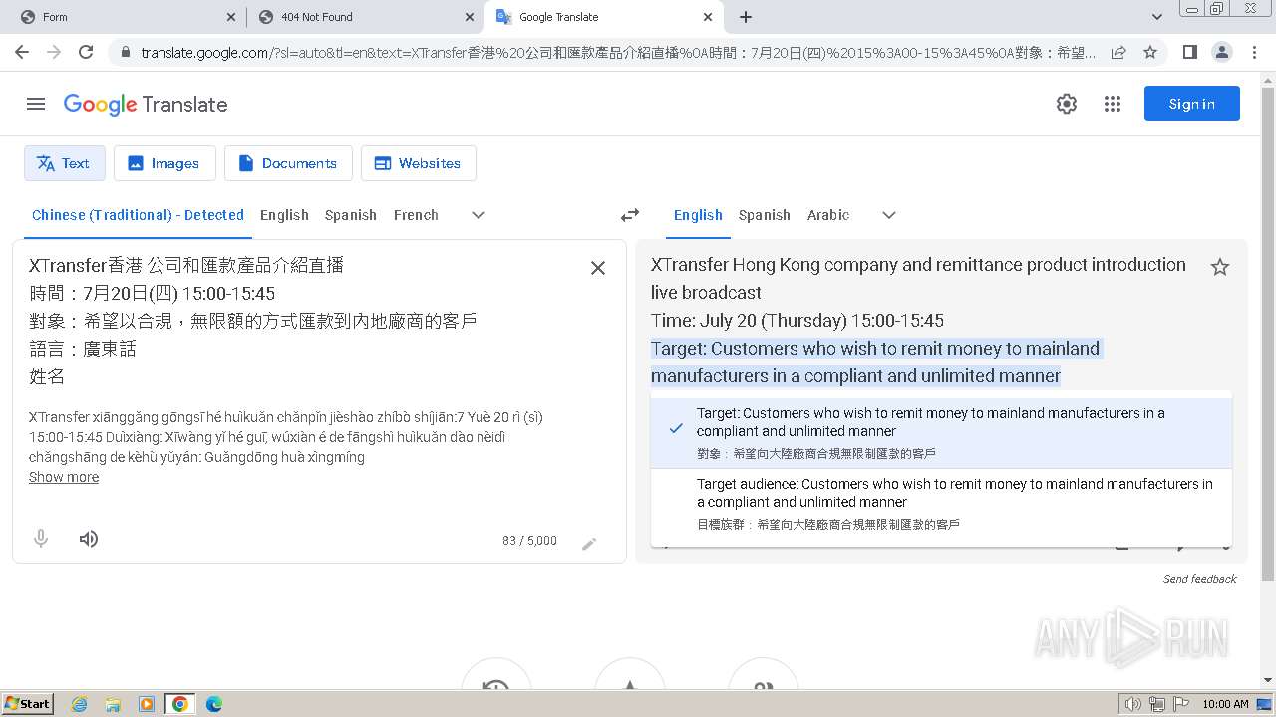
Task: Select Arabic as target language
Action: (828, 215)
